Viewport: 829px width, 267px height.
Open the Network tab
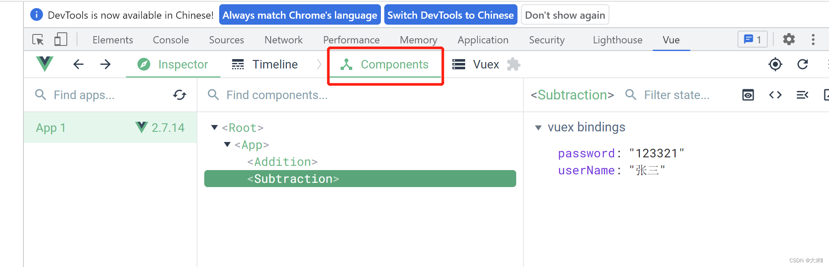(x=283, y=40)
